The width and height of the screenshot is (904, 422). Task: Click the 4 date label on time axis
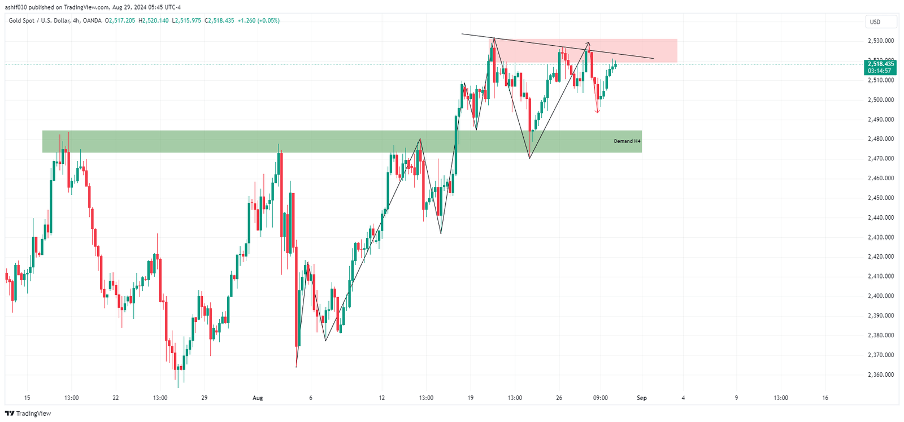tap(683, 398)
